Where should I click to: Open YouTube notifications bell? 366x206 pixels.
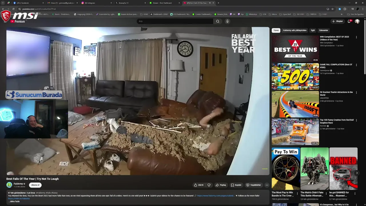click(349, 21)
